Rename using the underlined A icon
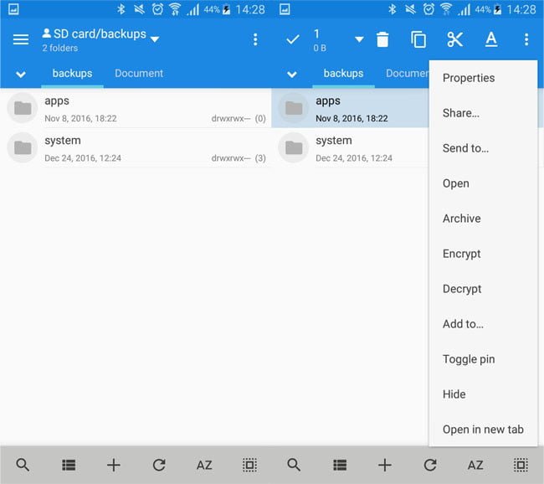This screenshot has width=544, height=484. 491,39
